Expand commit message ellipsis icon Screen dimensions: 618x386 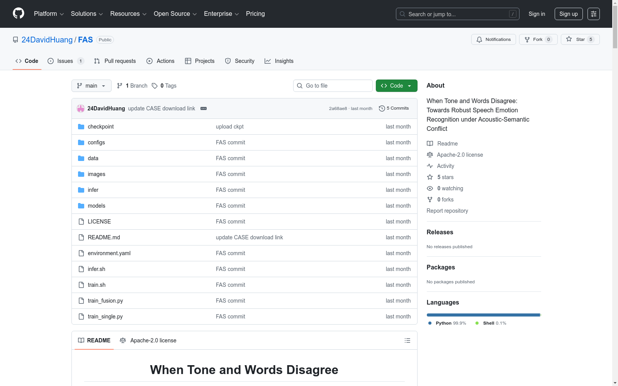click(x=204, y=108)
